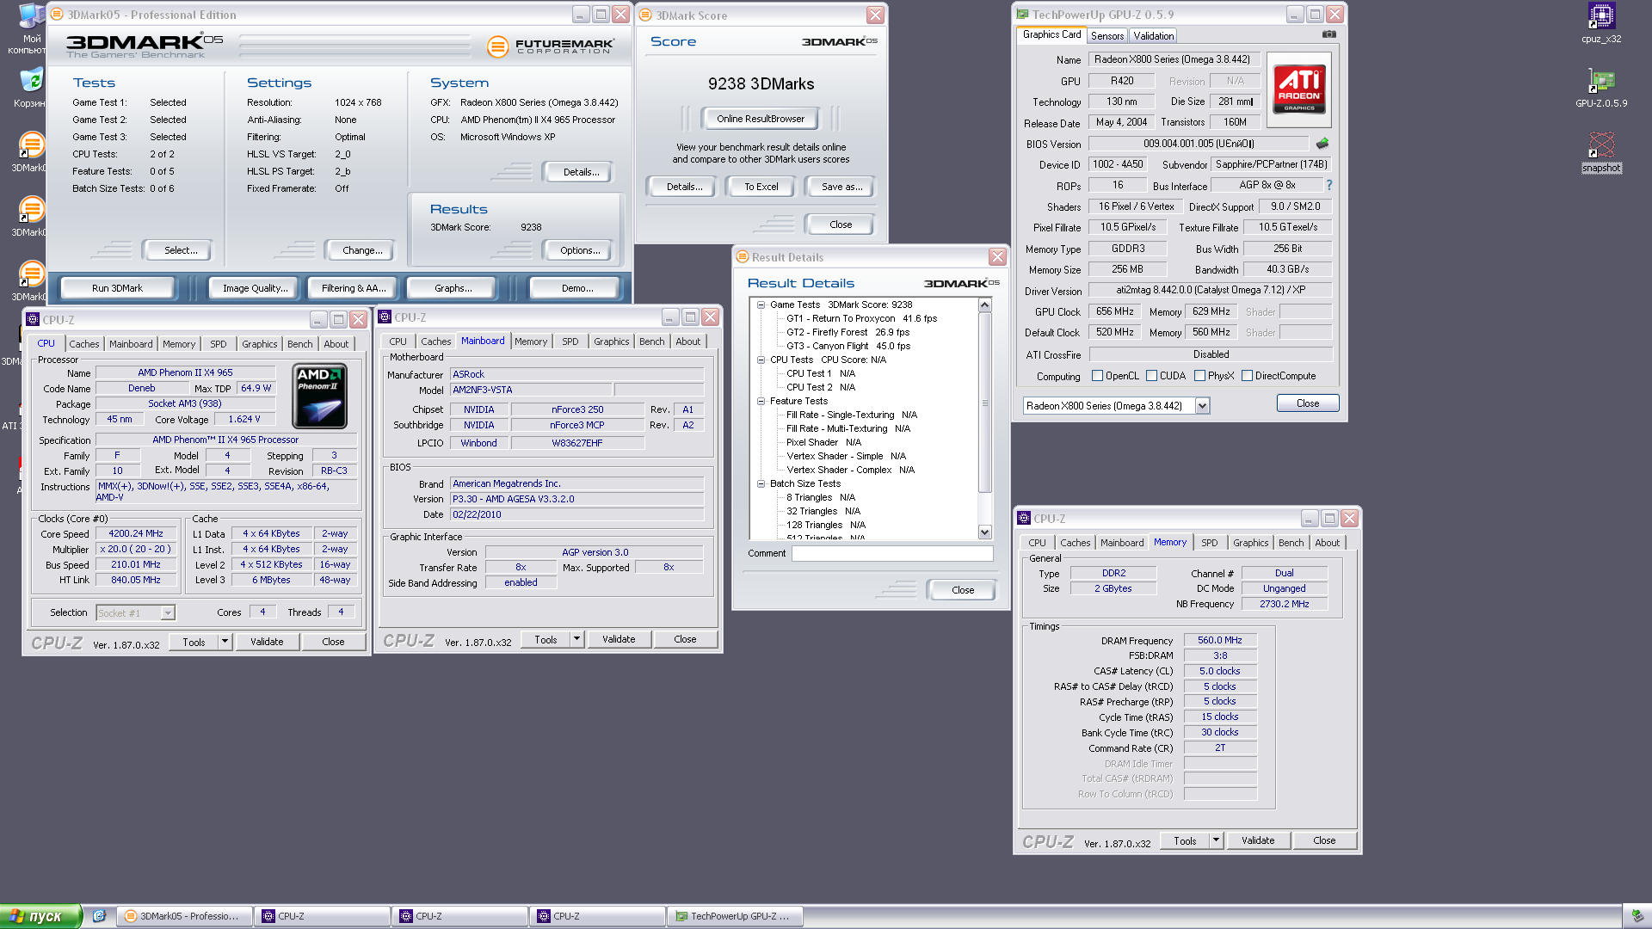
Task: Select the Recycle Bin desktop icon
Action: [31, 88]
